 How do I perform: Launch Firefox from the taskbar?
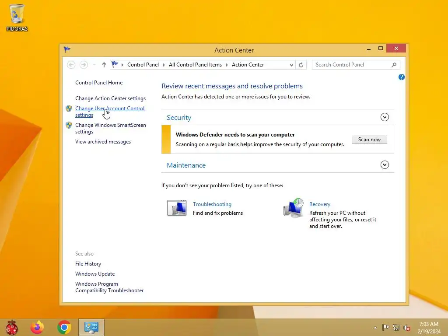(x=38, y=327)
